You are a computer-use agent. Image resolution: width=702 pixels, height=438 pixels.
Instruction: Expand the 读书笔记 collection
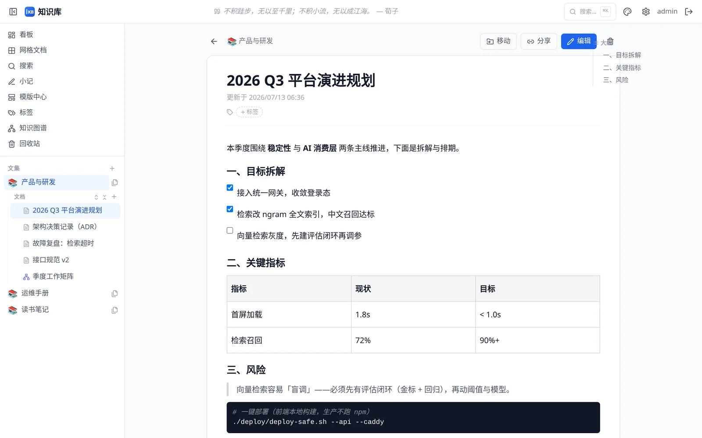tap(35, 310)
